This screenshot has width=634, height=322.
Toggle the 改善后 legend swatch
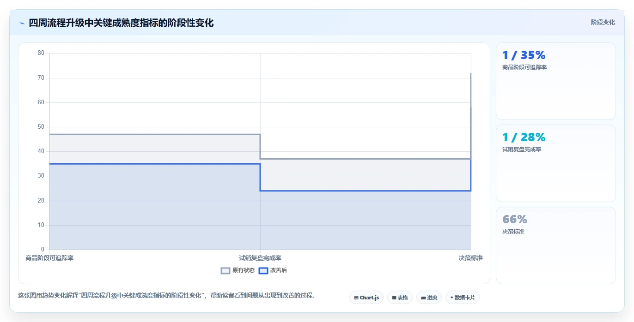click(x=263, y=271)
